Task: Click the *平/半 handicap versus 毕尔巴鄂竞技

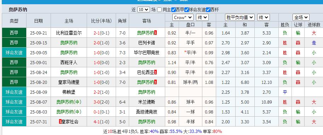Action: tap(191, 53)
